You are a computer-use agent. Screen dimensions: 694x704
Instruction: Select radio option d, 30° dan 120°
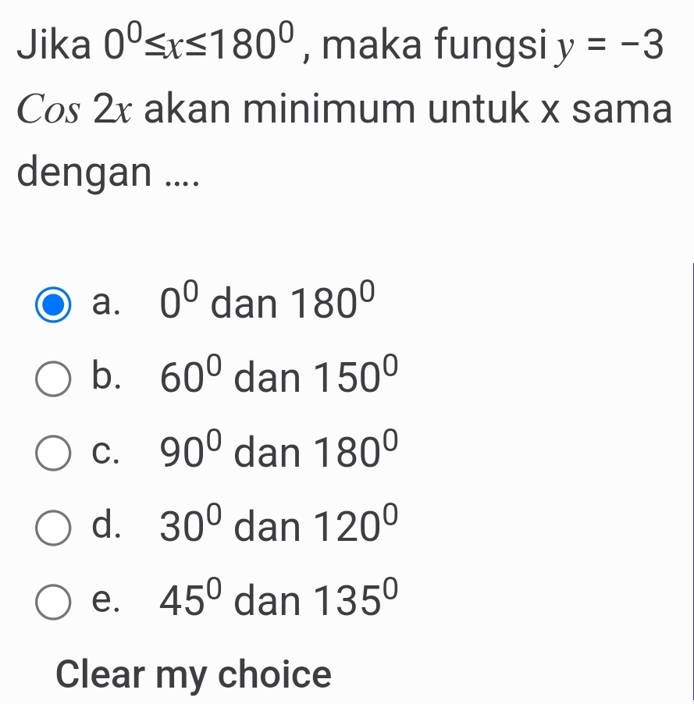point(52,527)
